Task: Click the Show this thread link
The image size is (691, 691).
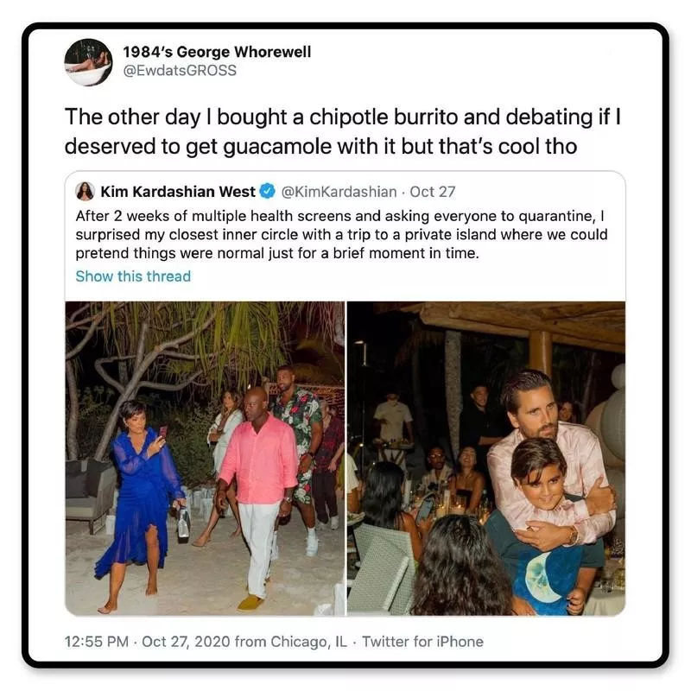Action: (133, 276)
